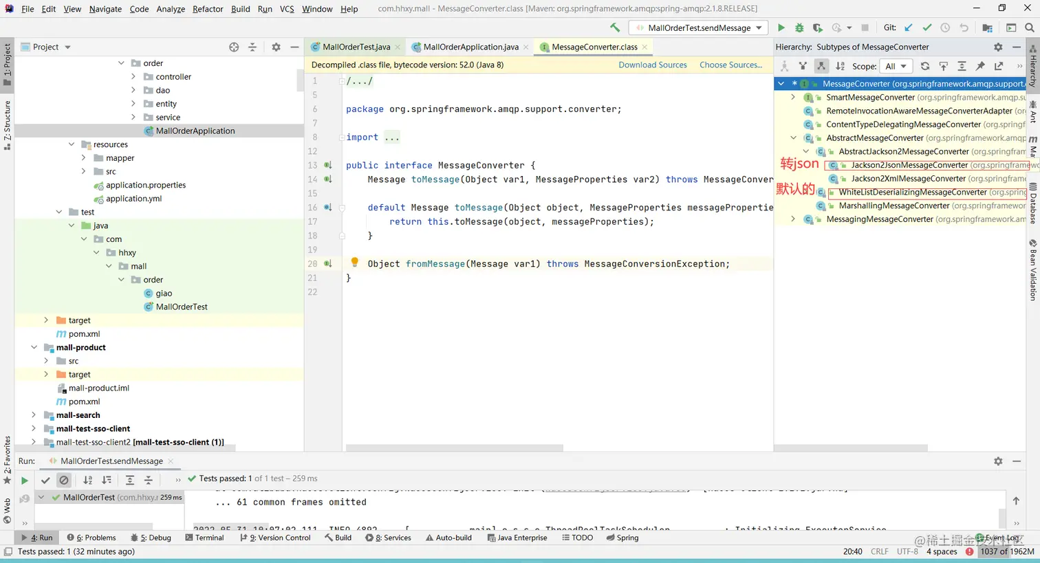Image resolution: width=1040 pixels, height=563 pixels.
Task: Click the Git update project arrow
Action: pyautogui.click(x=909, y=27)
